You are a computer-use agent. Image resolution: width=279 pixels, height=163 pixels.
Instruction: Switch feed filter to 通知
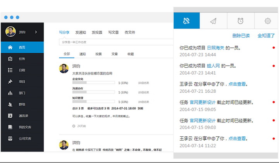click(83, 54)
